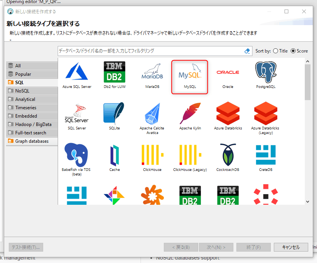
Task: Choose the Oracle driver icon
Action: (x=228, y=72)
